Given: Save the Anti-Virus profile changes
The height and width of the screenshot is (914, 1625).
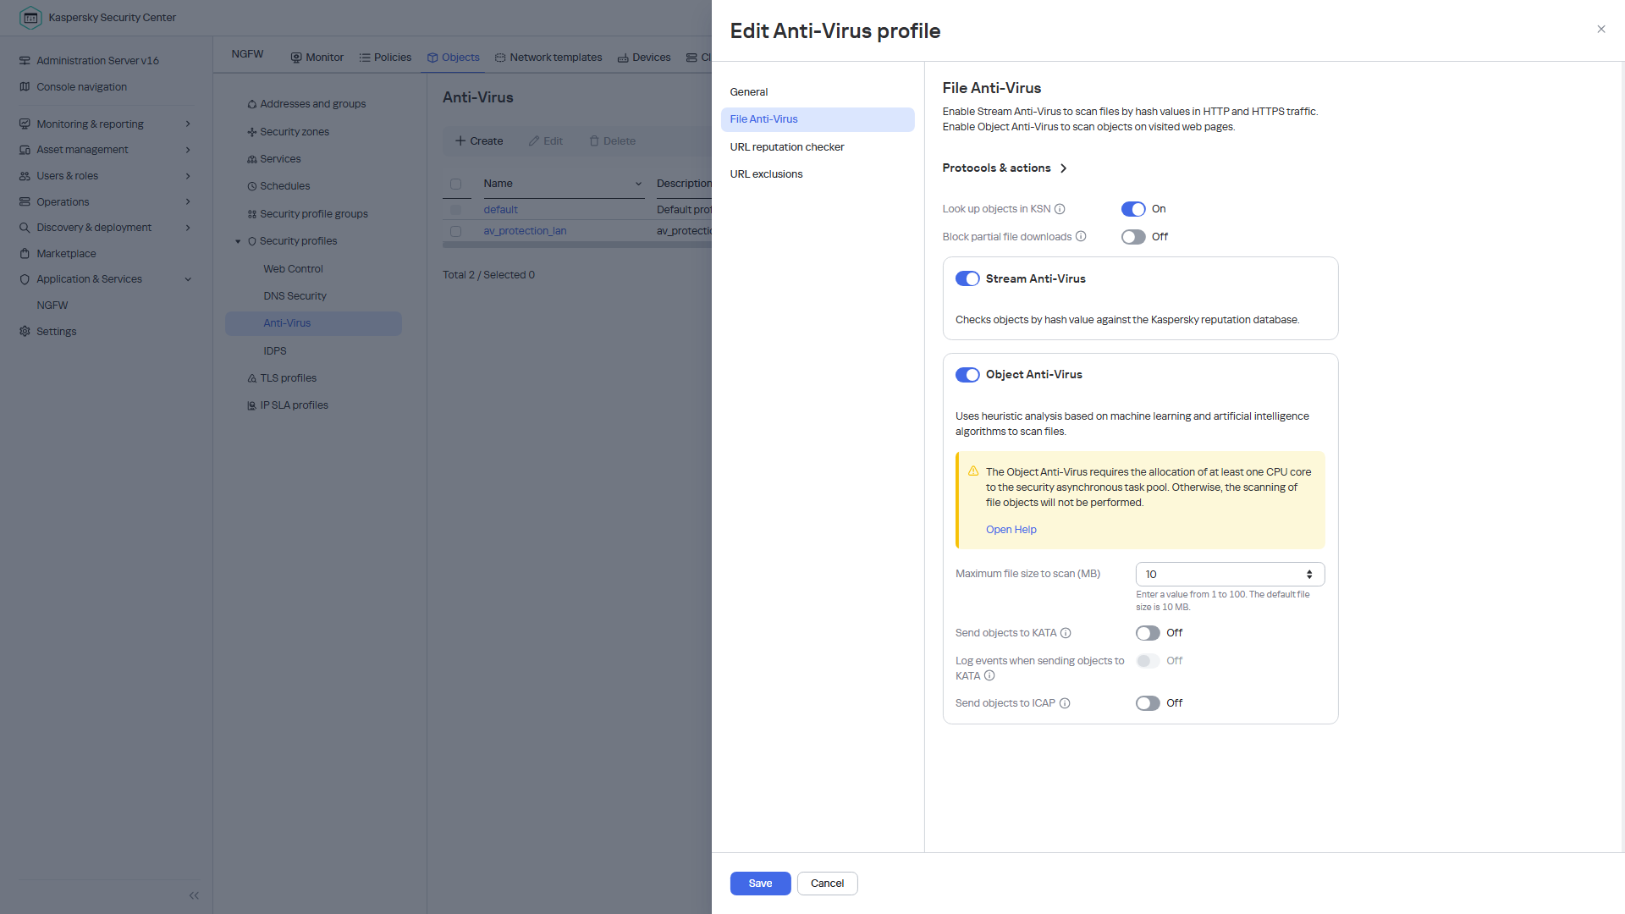Looking at the screenshot, I should [x=760, y=884].
